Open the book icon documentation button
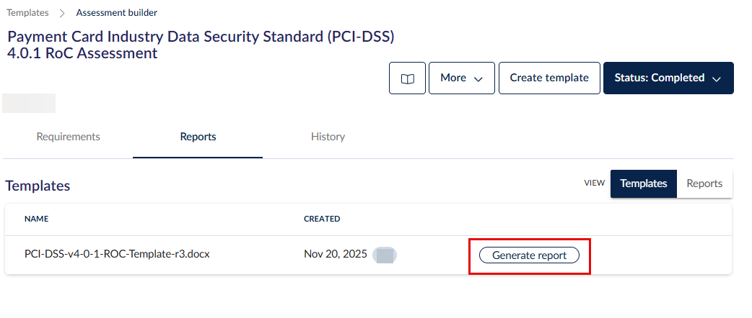 coord(407,78)
